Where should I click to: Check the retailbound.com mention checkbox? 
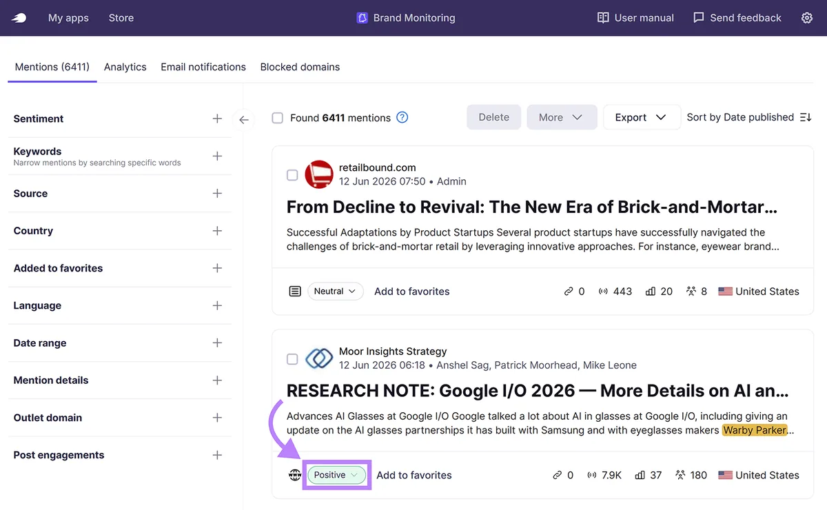coord(292,175)
